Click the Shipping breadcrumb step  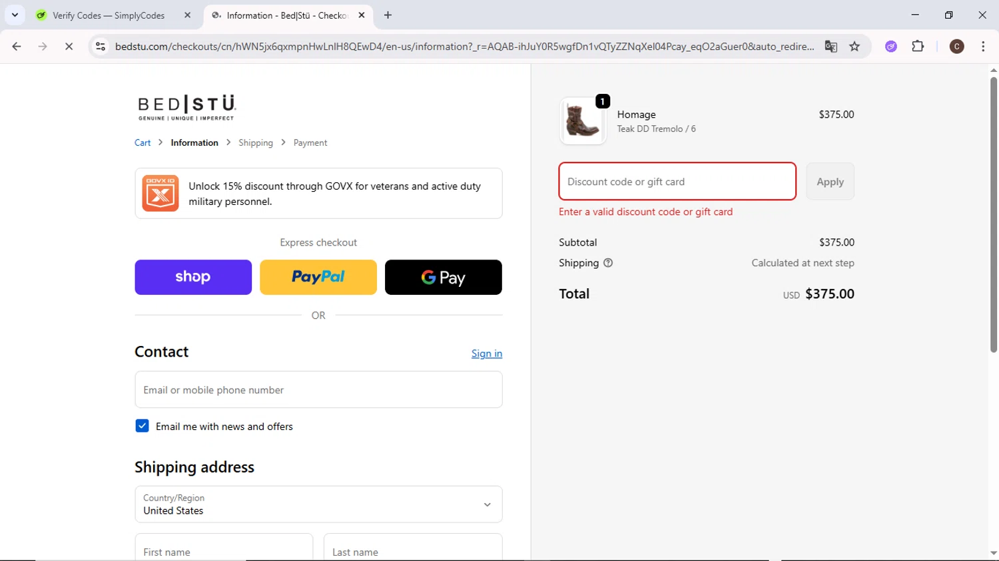[x=256, y=142]
